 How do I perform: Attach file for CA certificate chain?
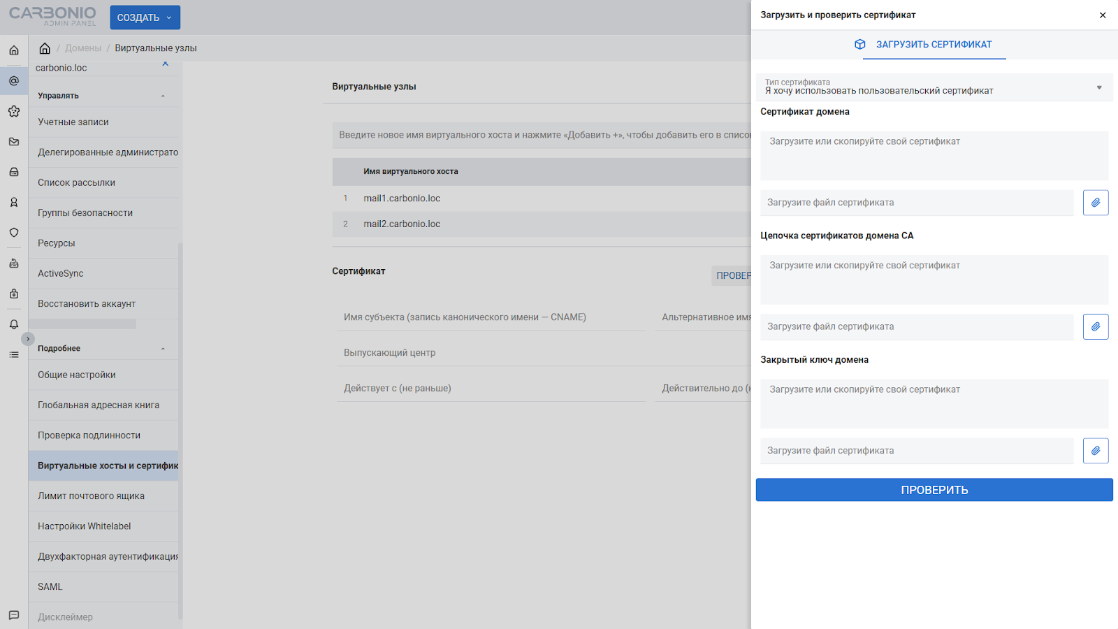1096,326
